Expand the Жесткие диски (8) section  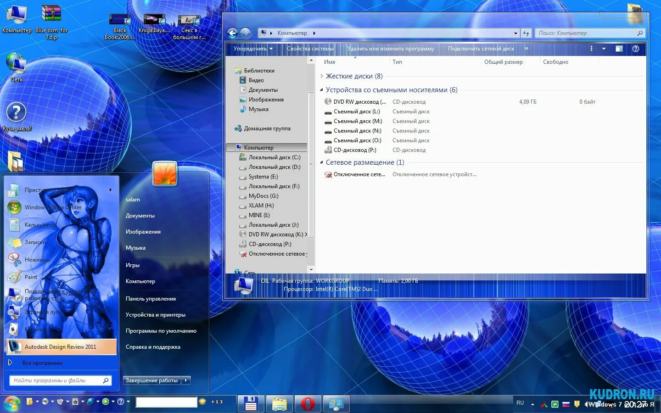tap(322, 76)
